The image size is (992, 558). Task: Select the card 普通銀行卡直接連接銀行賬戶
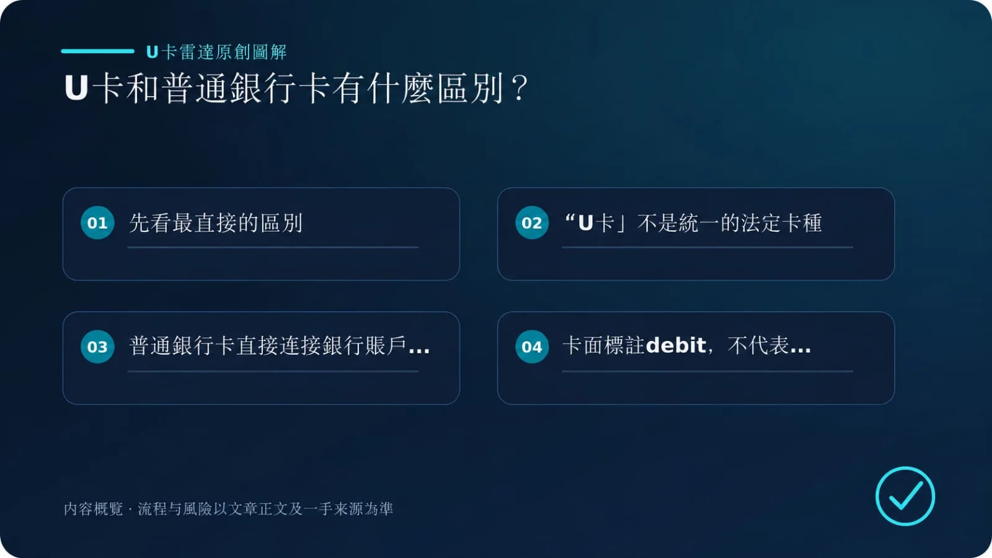(x=261, y=358)
